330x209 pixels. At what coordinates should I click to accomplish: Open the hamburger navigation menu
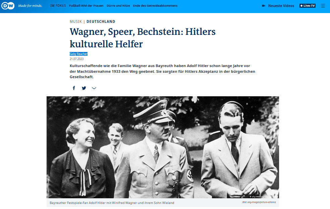point(323,6)
